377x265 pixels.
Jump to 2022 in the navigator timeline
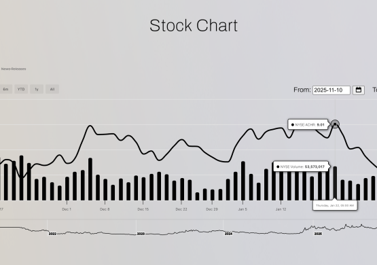[x=52, y=234]
